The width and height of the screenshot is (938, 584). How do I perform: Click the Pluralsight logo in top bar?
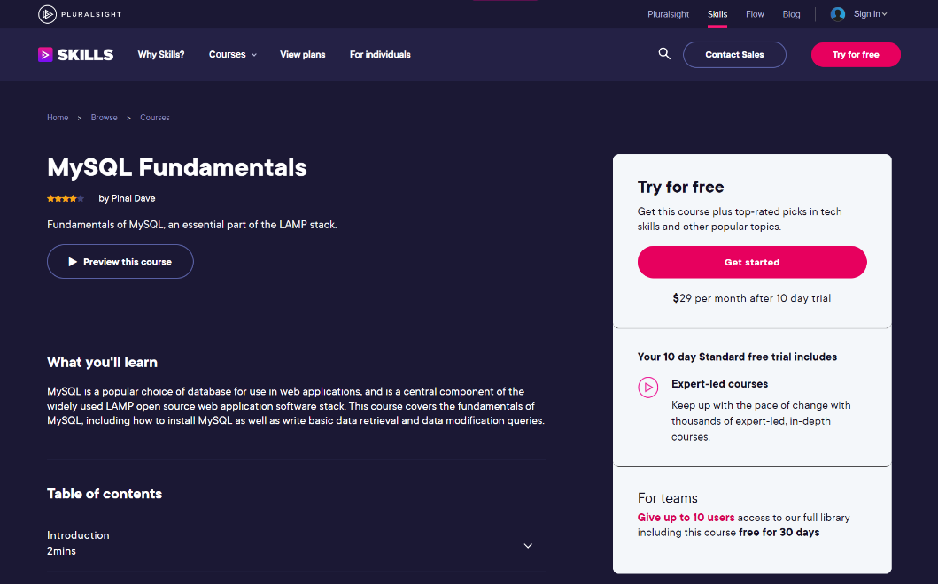[x=80, y=14]
